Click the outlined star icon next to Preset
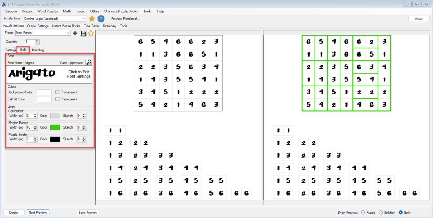The image size is (433, 218). click(90, 33)
